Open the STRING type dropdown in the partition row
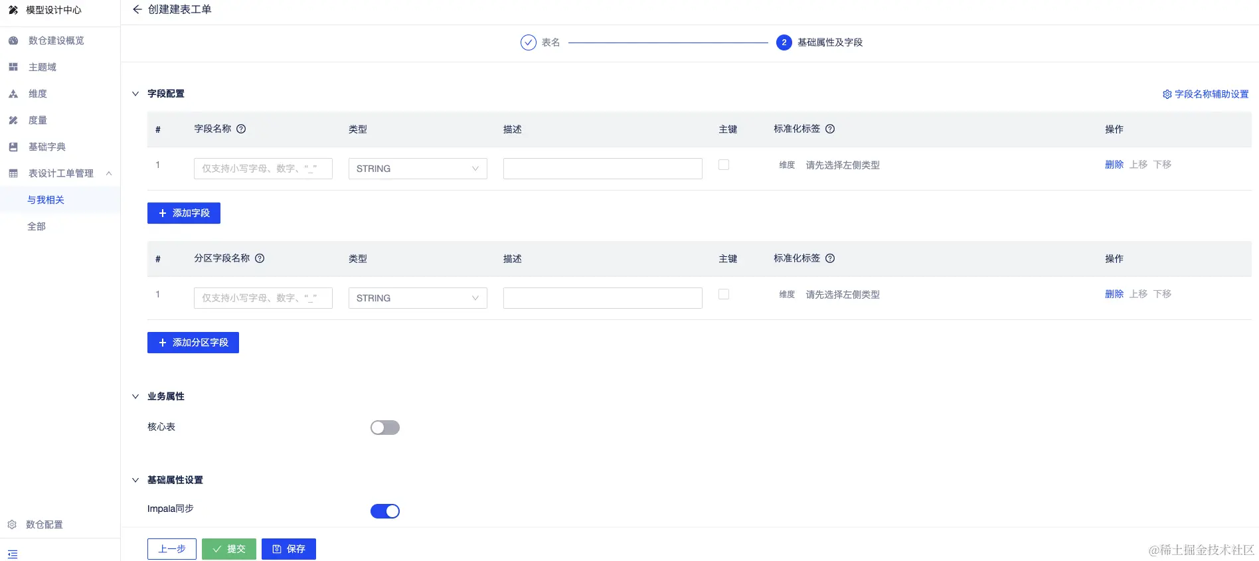The height and width of the screenshot is (561, 1259). click(x=418, y=298)
